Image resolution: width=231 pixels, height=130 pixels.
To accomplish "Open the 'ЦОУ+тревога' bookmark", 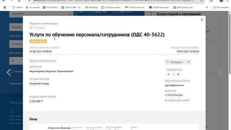I will click(x=183, y=7).
